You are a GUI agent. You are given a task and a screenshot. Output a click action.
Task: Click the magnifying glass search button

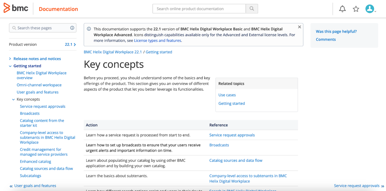(252, 9)
